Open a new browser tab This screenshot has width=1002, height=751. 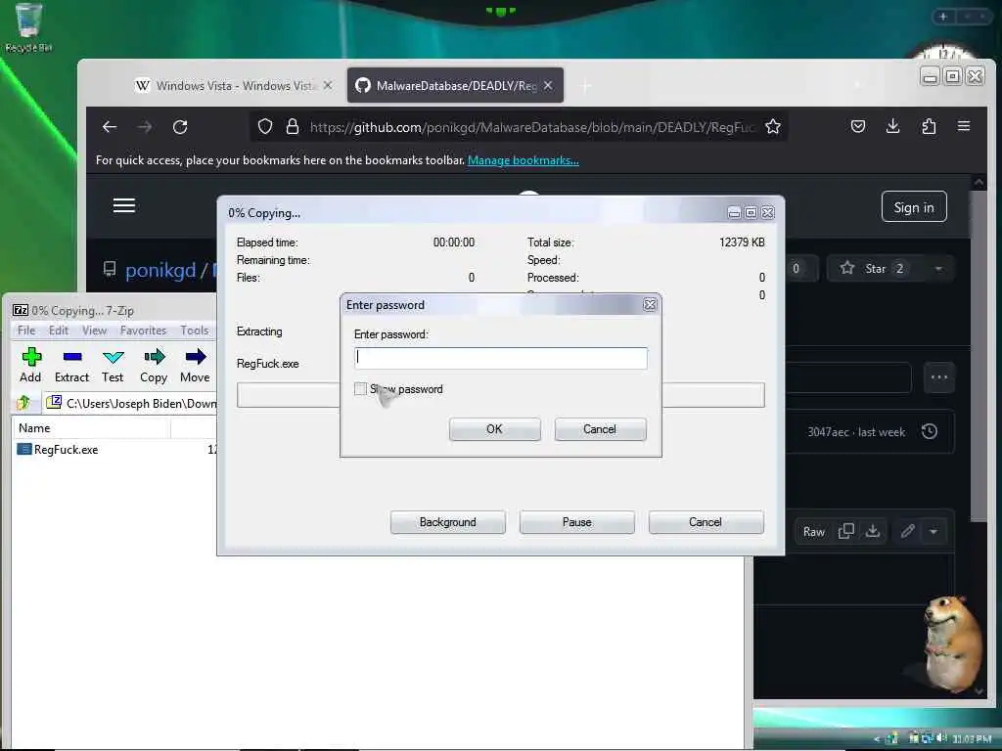click(585, 86)
